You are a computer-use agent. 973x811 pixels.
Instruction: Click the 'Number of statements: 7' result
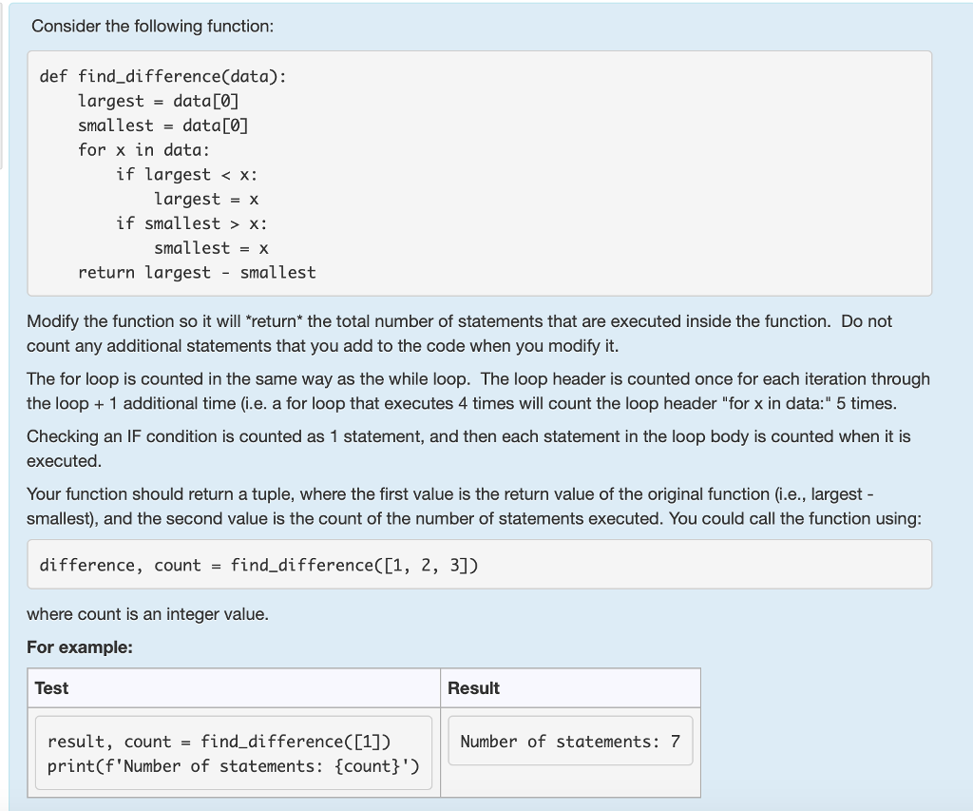(x=570, y=742)
